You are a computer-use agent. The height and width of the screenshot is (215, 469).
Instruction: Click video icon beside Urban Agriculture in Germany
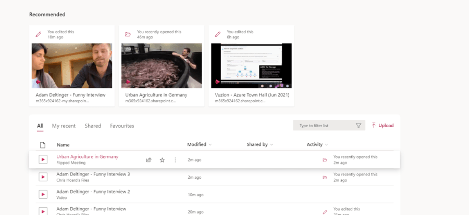click(x=43, y=160)
